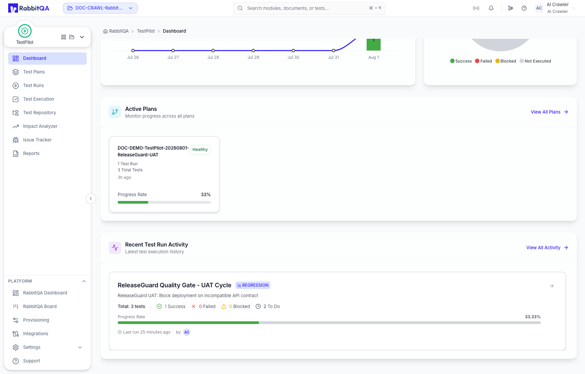Click the yellow Blocked legend swatch
Image resolution: width=585 pixels, height=374 pixels.
pyautogui.click(x=498, y=61)
